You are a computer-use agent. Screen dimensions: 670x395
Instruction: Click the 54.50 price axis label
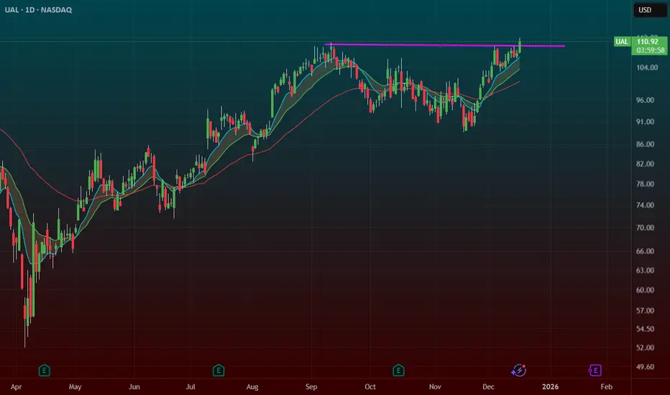point(646,329)
